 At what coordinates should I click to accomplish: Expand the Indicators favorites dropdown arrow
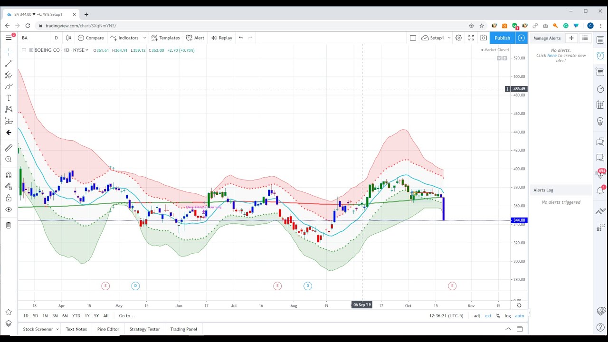(x=144, y=38)
